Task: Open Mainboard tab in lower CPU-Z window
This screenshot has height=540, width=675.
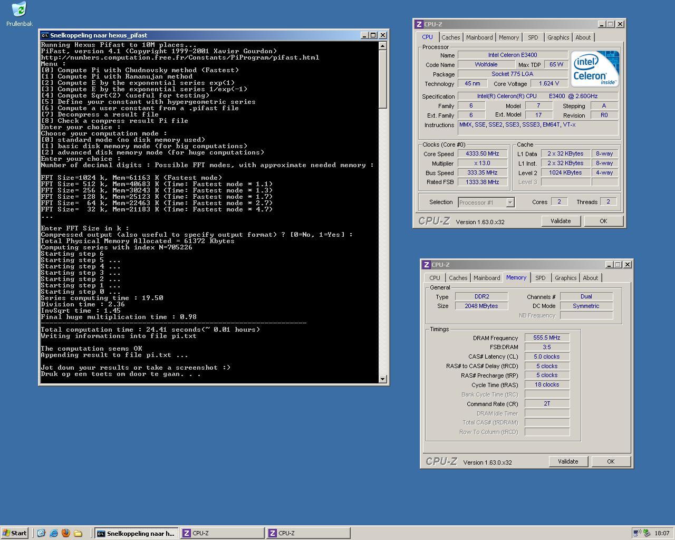Action: [x=487, y=278]
